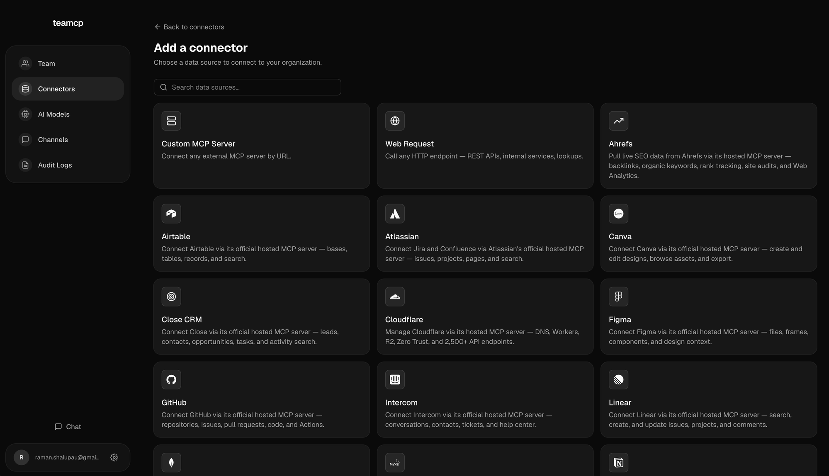
Task: Click the Intercom logo icon
Action: (395, 379)
